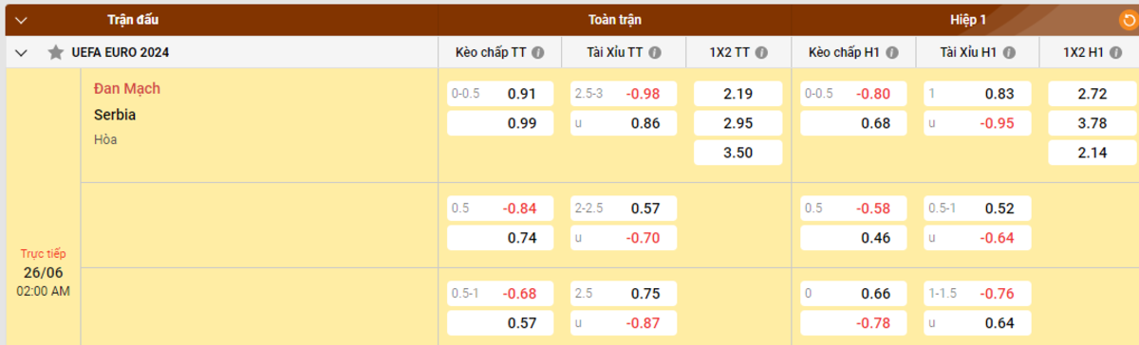Open info icon next to Tài Xỉu TT

tap(655, 53)
